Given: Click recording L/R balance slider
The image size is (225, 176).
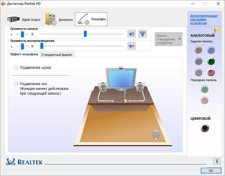Looking at the screenshot, I should (22, 34).
